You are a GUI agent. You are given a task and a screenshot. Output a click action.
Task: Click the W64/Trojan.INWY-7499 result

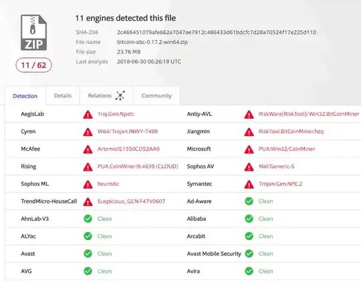(128, 131)
